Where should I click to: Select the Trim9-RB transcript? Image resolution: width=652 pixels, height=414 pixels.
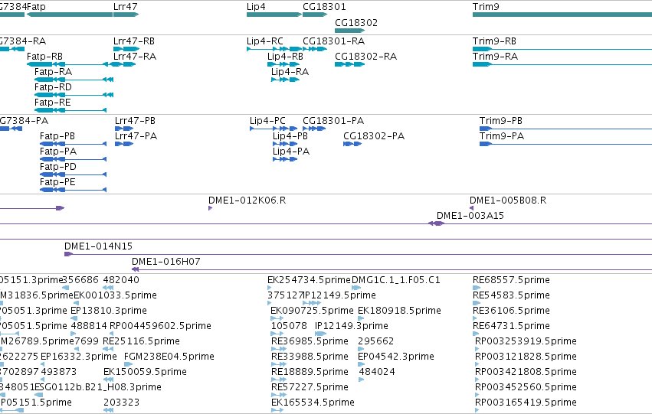494,41
